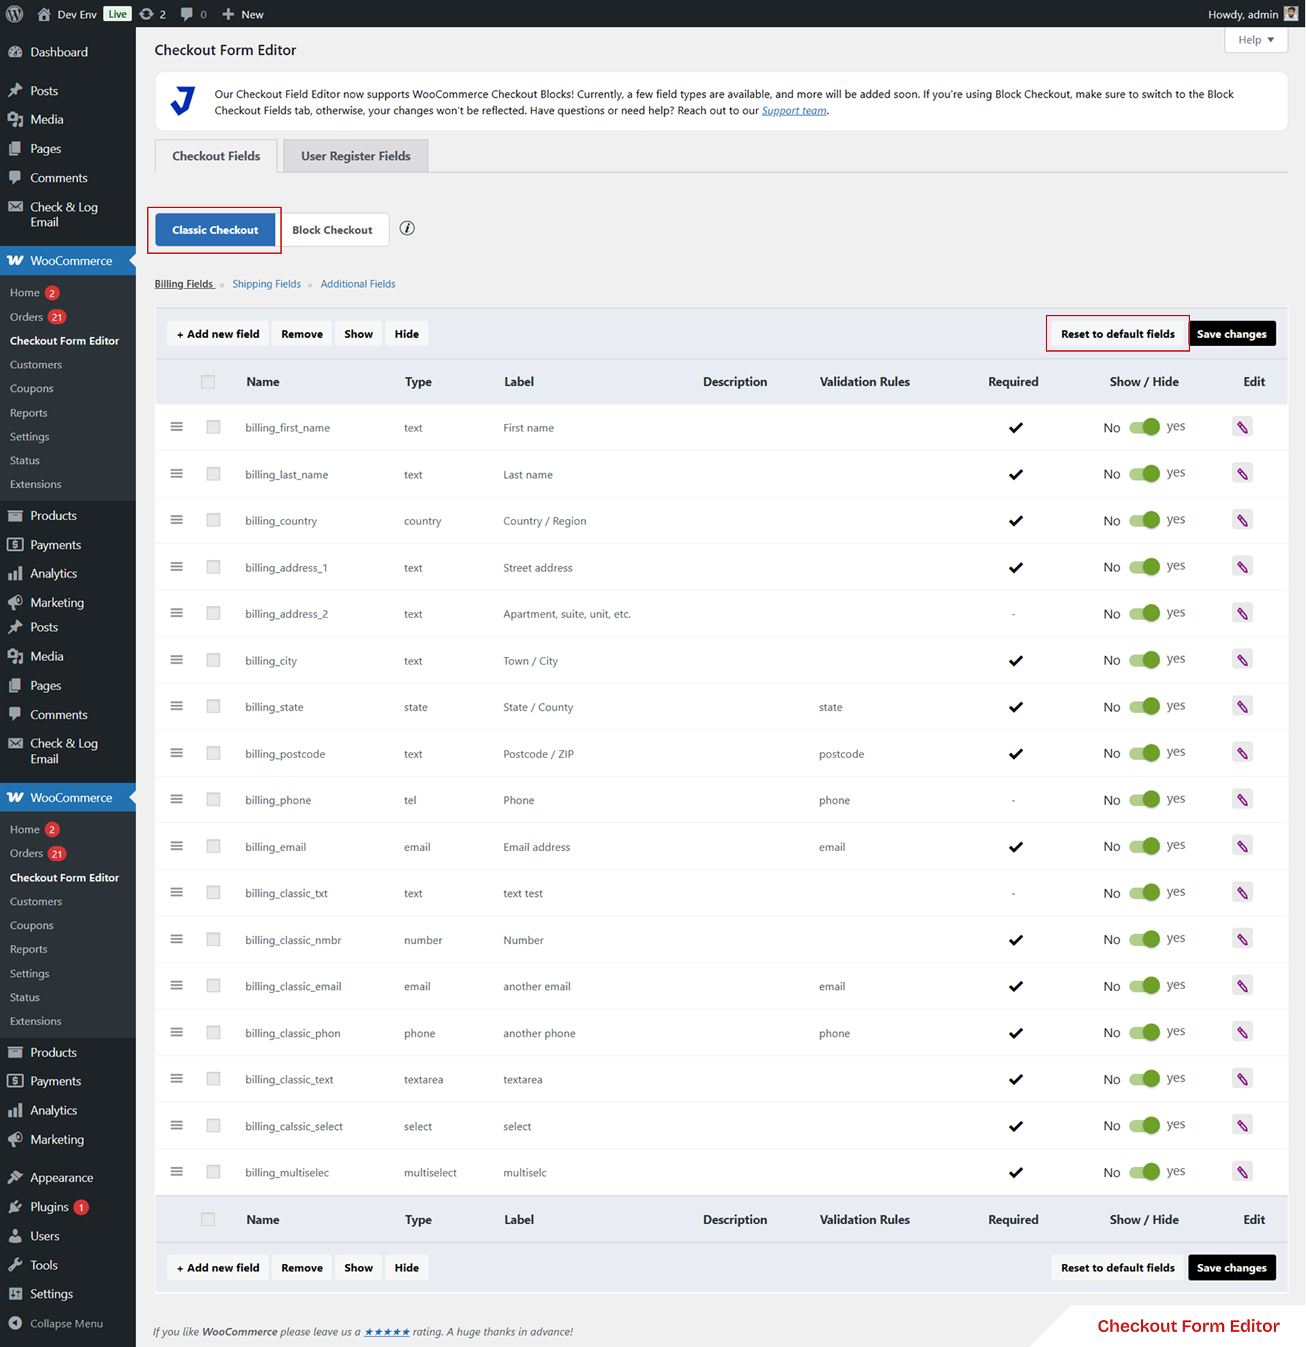1306x1347 pixels.
Task: Switch to the User Register Fields tab
Action: [355, 155]
